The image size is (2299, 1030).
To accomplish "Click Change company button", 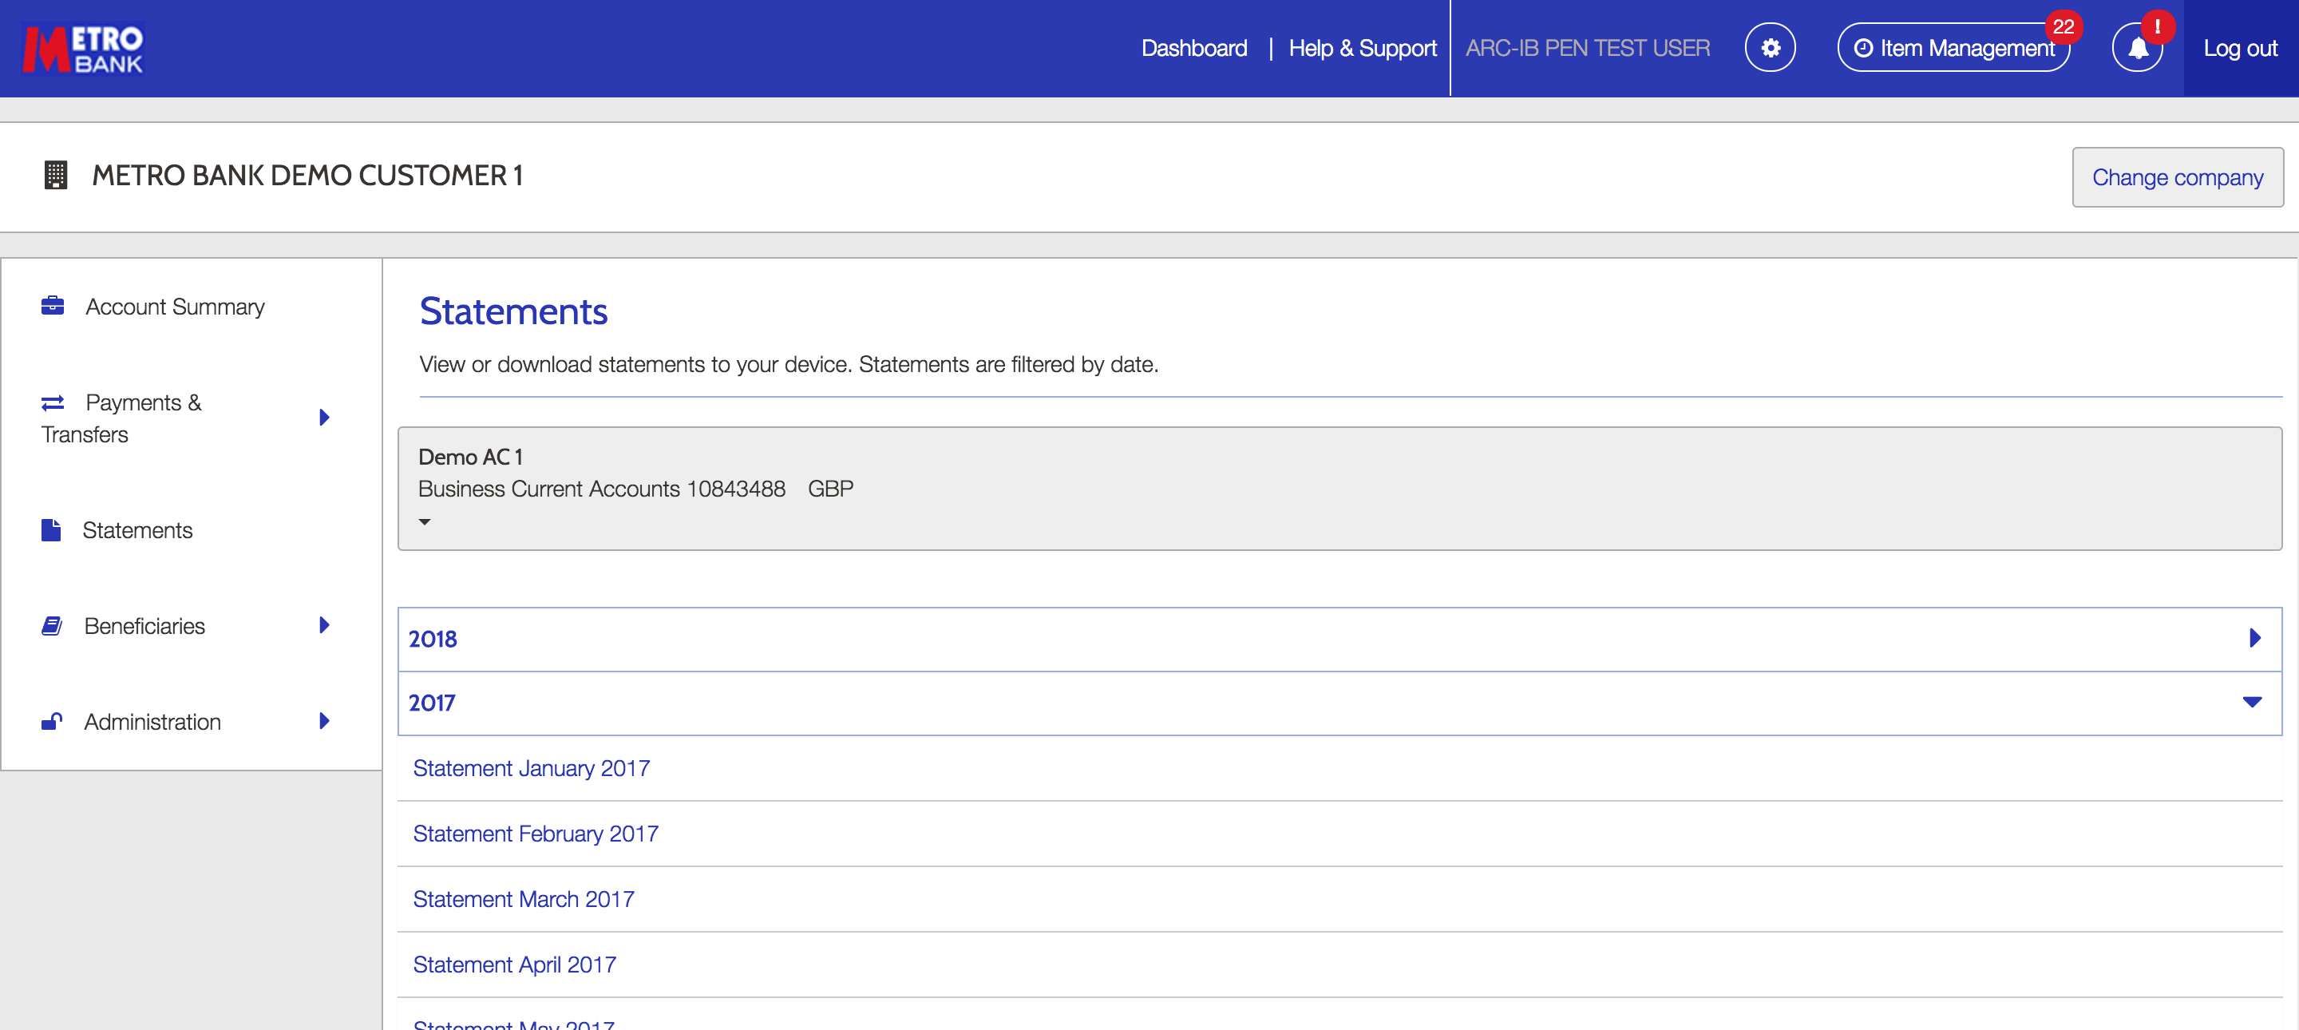I will click(2178, 177).
